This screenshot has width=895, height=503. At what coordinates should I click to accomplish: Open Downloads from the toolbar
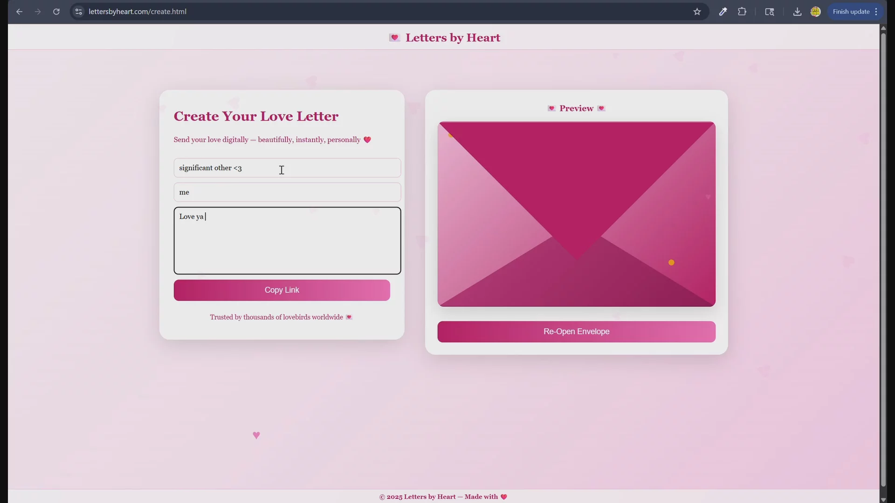797,11
